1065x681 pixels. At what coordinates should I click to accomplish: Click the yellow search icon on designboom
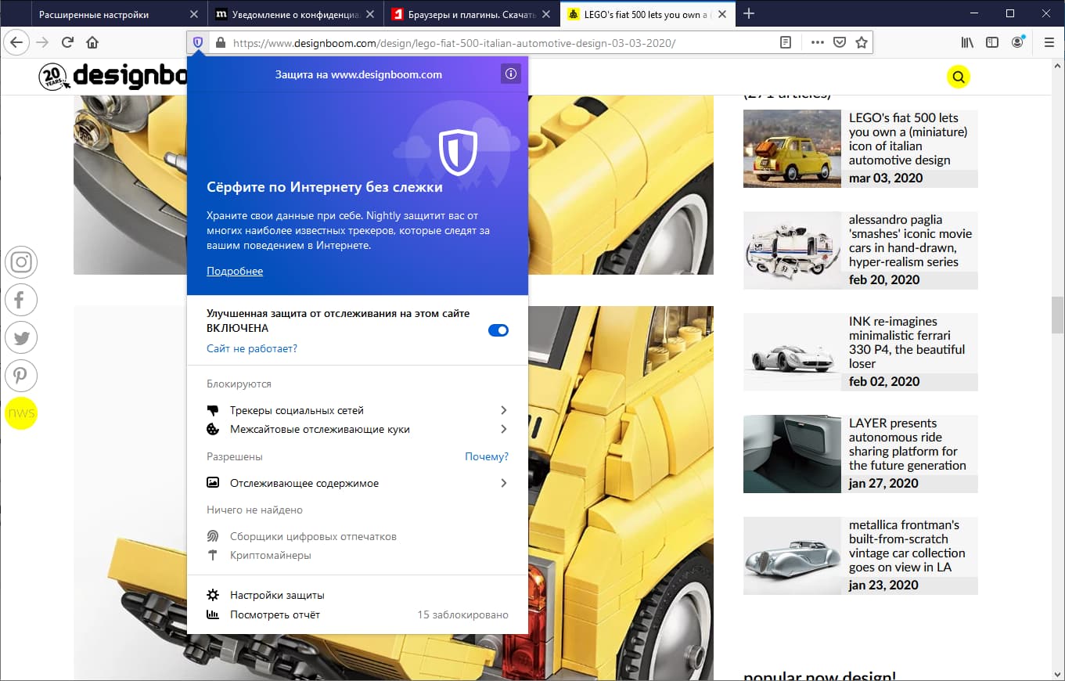pos(959,76)
